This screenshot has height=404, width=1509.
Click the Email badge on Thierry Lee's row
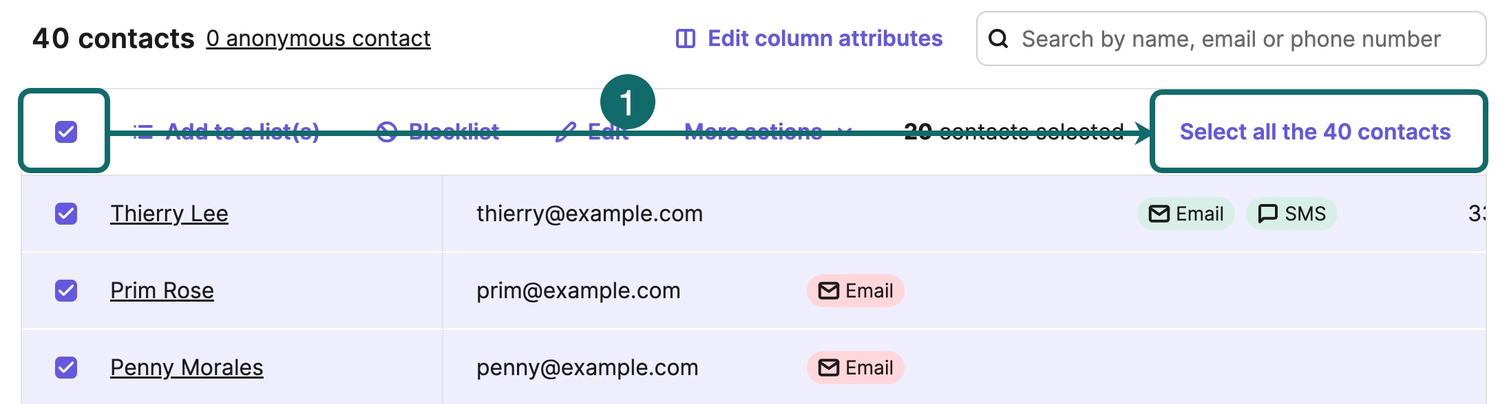(x=1184, y=214)
